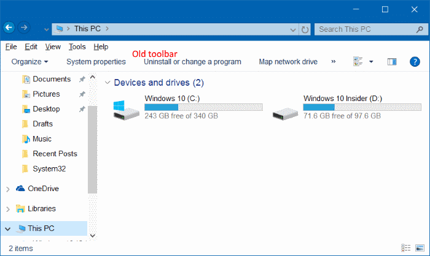Open the address bar history dropdown
Screen dimensions: 430x256
293,29
